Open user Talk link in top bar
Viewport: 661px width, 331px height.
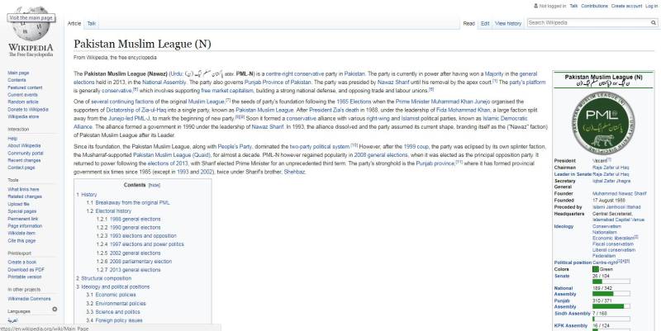point(573,6)
